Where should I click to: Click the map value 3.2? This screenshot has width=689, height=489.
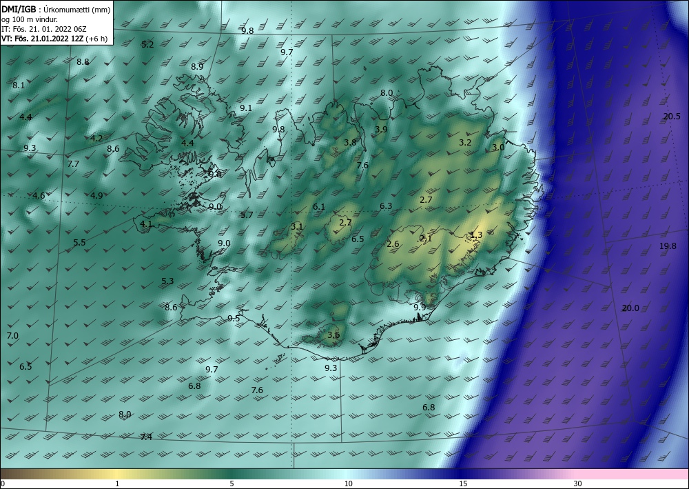pyautogui.click(x=465, y=143)
